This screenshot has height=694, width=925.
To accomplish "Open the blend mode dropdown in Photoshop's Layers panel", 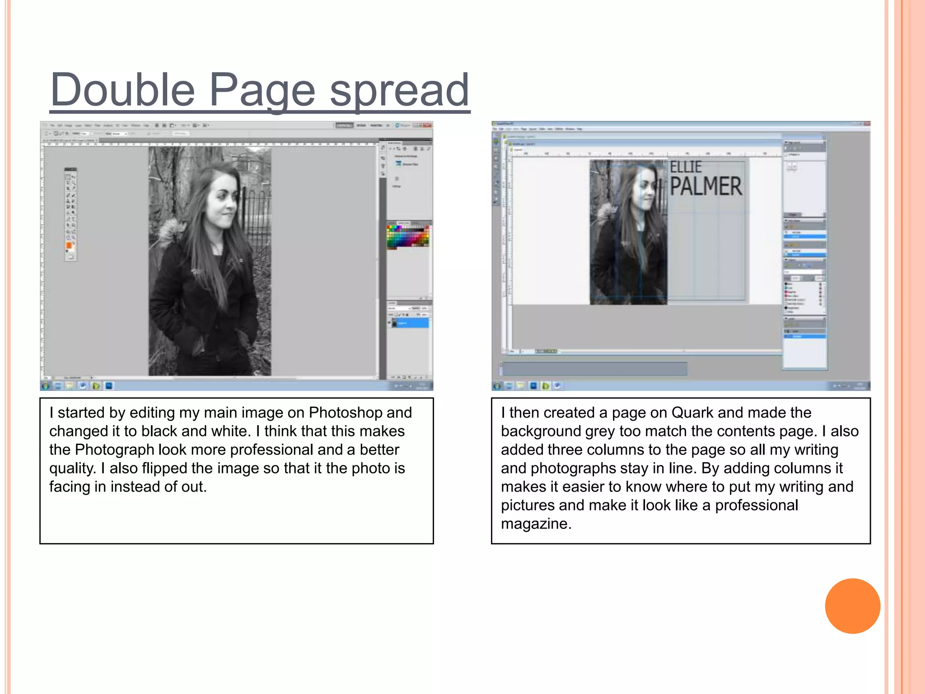I will click(x=399, y=308).
